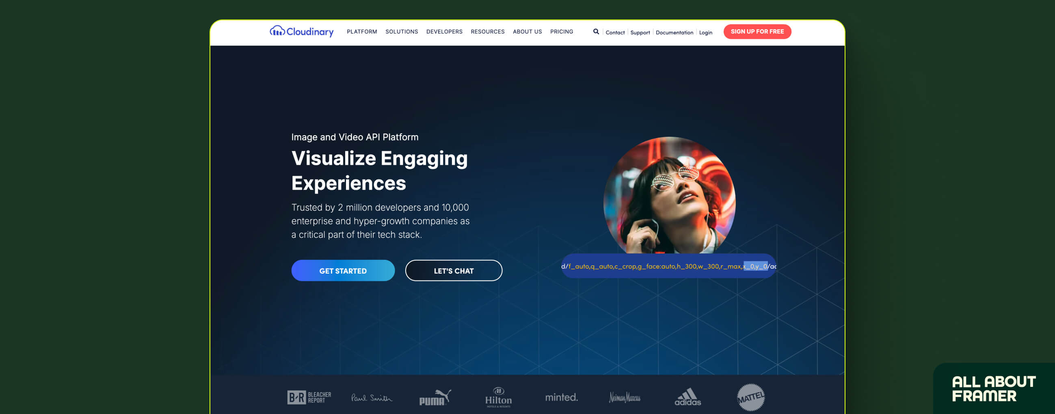Click the Bleacher Report logo
1055x414 pixels.
pyautogui.click(x=309, y=397)
